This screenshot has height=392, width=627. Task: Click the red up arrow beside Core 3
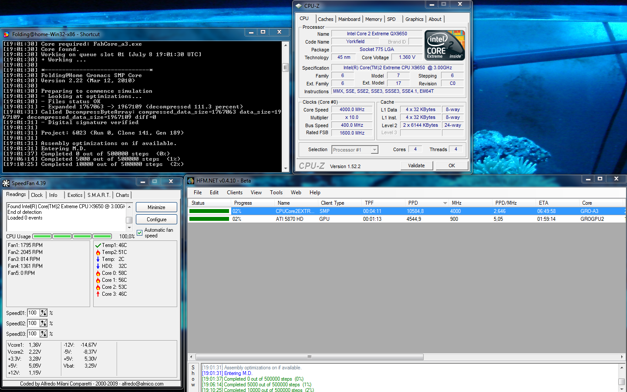(x=98, y=294)
